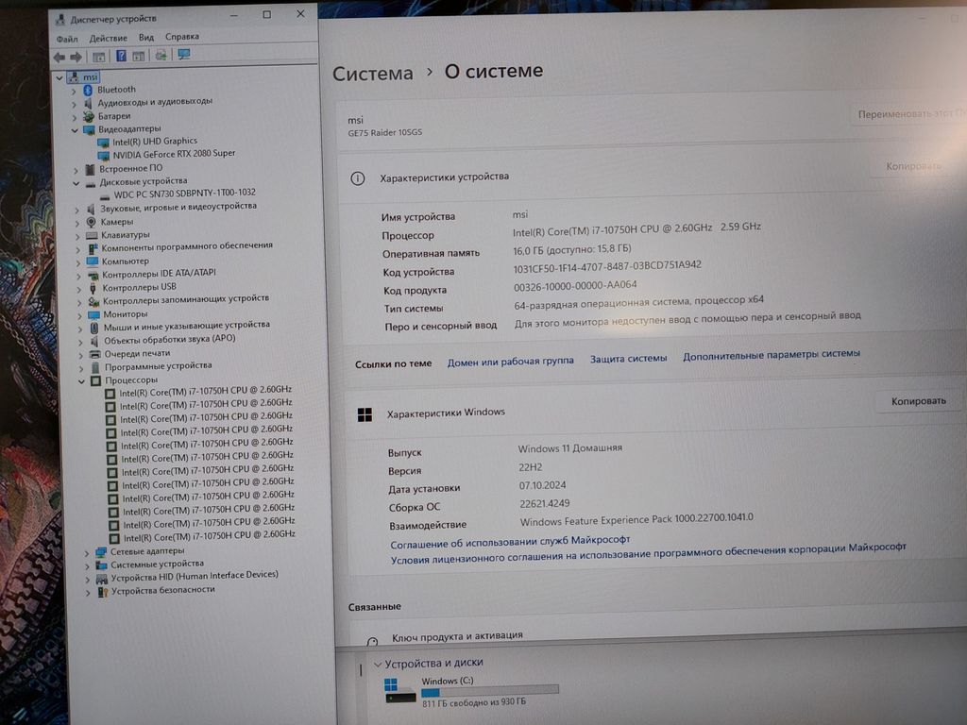This screenshot has width=967, height=725.
Task: Click the update driver toolbar icon with green arrow
Action: (x=161, y=57)
